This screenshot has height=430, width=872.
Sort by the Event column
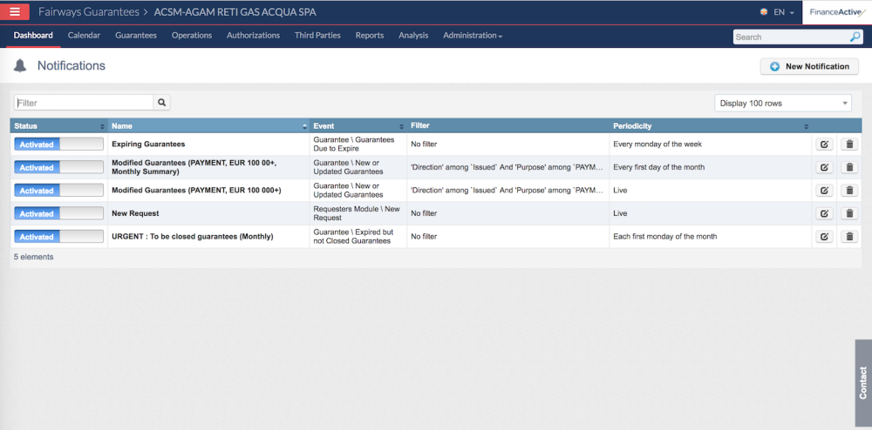click(x=358, y=126)
